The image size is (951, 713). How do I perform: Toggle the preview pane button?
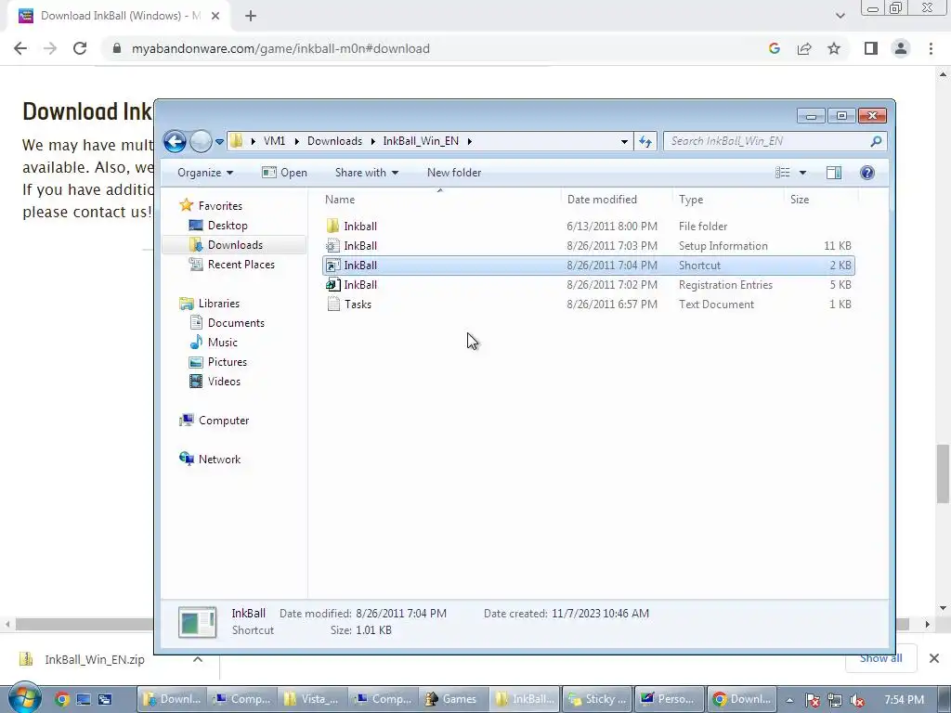(x=834, y=173)
